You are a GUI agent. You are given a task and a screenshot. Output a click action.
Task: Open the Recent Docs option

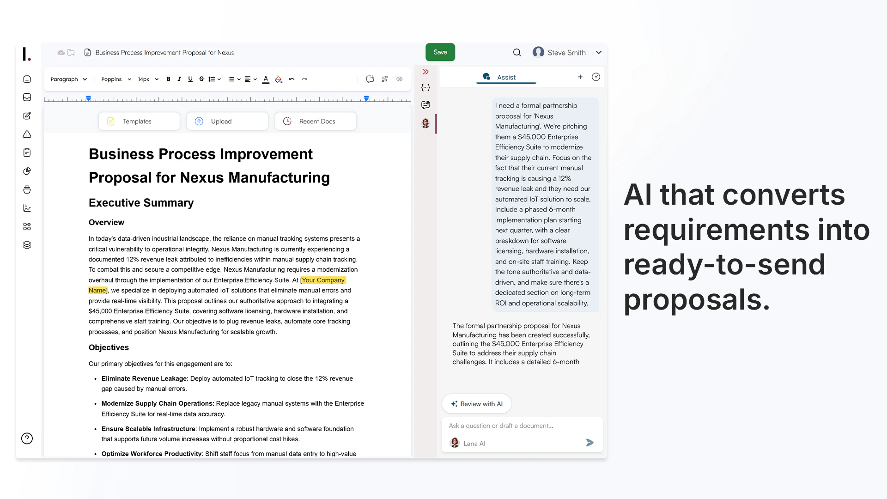click(316, 121)
